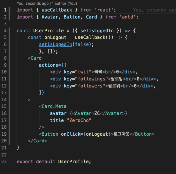This screenshot has width=176, height=174.
Task: Click the opening Card tag on line 8
Action: [35, 58]
